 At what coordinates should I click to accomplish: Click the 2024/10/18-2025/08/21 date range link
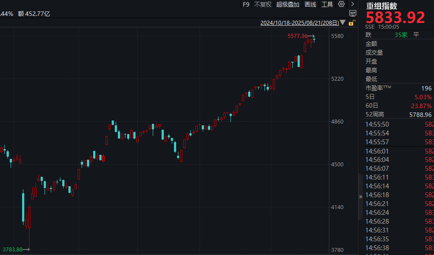[300, 22]
